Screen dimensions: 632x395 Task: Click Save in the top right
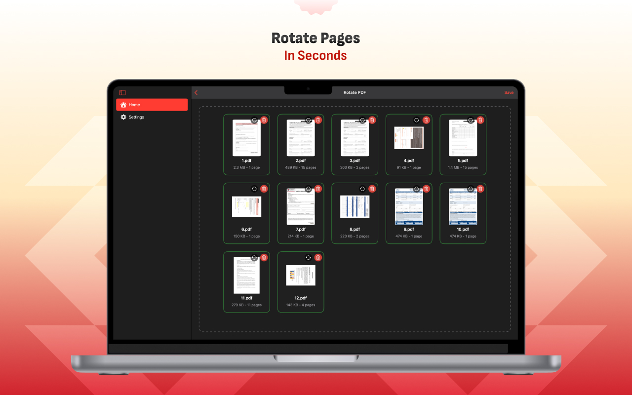509,92
